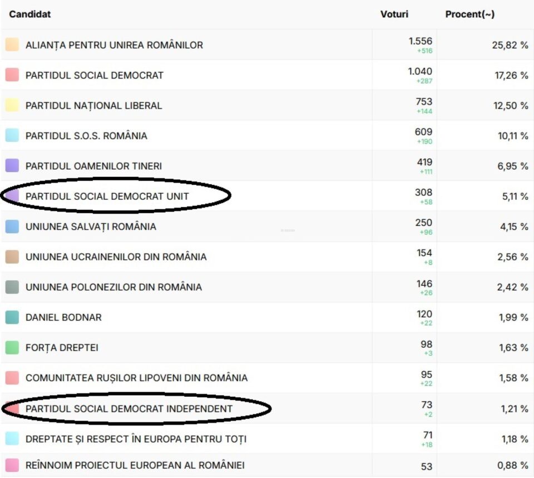
Task: Click the Uniunea Salvați România blue swatch
Action: pyautogui.click(x=12, y=226)
